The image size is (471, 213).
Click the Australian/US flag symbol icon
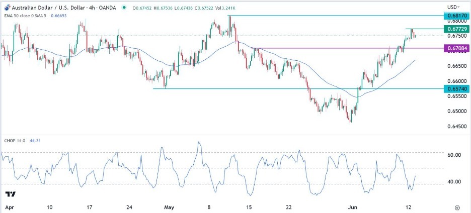(7, 8)
